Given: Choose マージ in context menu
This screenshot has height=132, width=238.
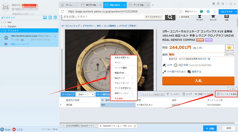Looking at the screenshot, I should [x=118, y=63].
